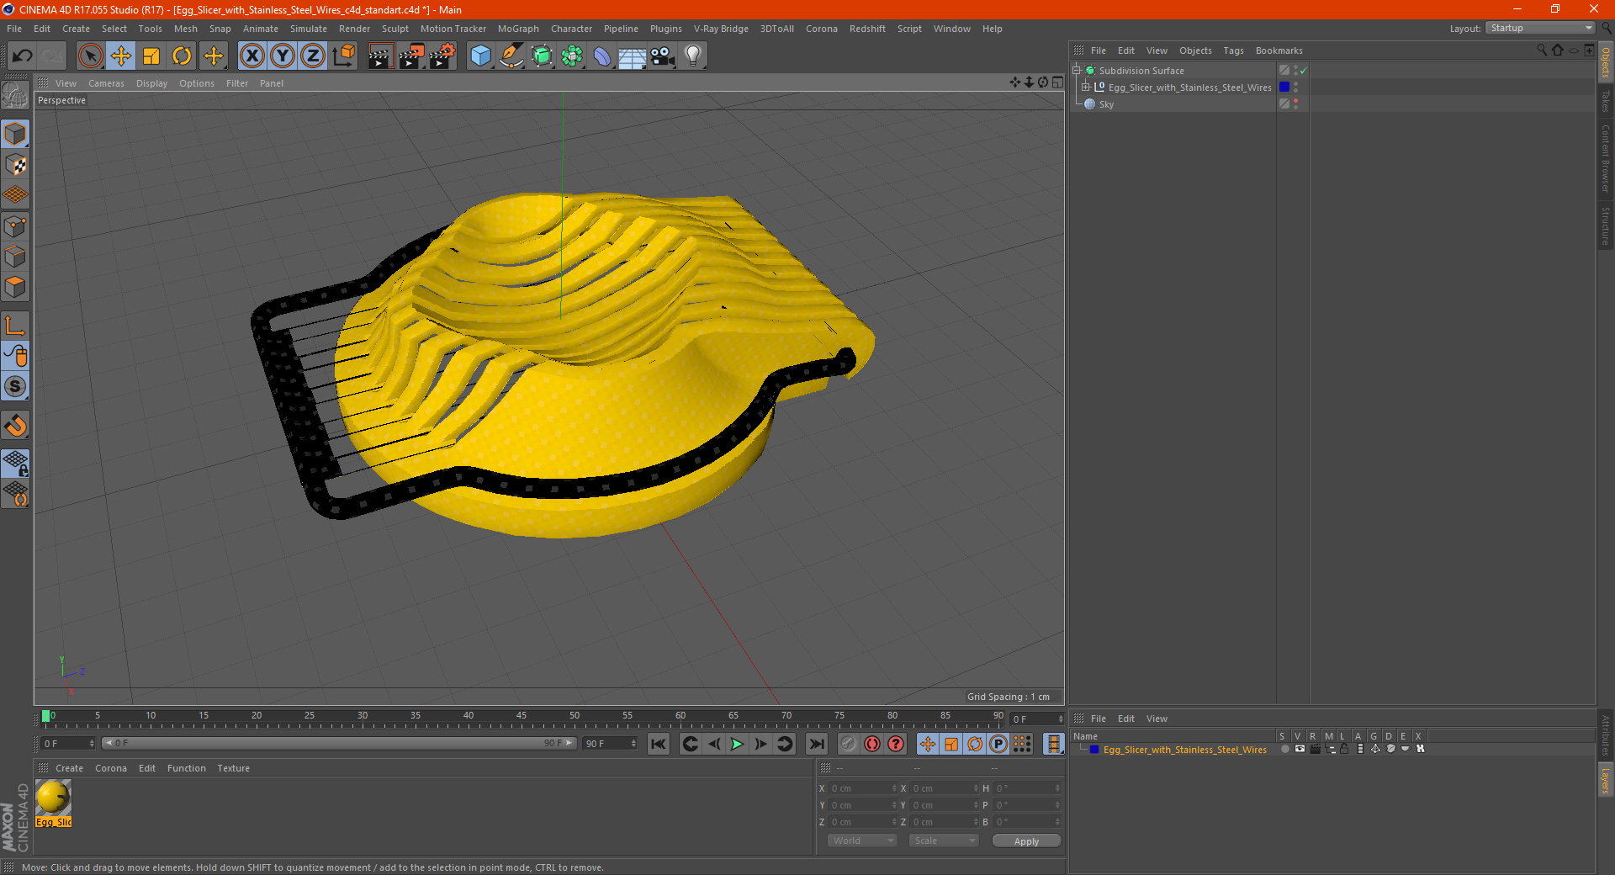Open the Simulate menu
The width and height of the screenshot is (1615, 875).
[309, 29]
